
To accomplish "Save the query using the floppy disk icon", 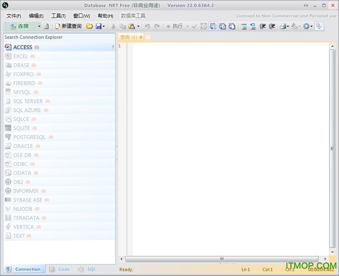I will click(x=99, y=26).
